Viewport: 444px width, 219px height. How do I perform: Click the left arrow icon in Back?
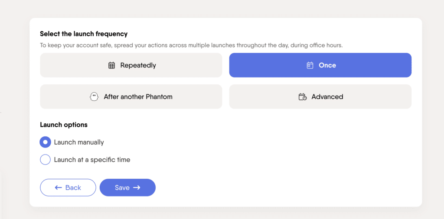(x=59, y=188)
